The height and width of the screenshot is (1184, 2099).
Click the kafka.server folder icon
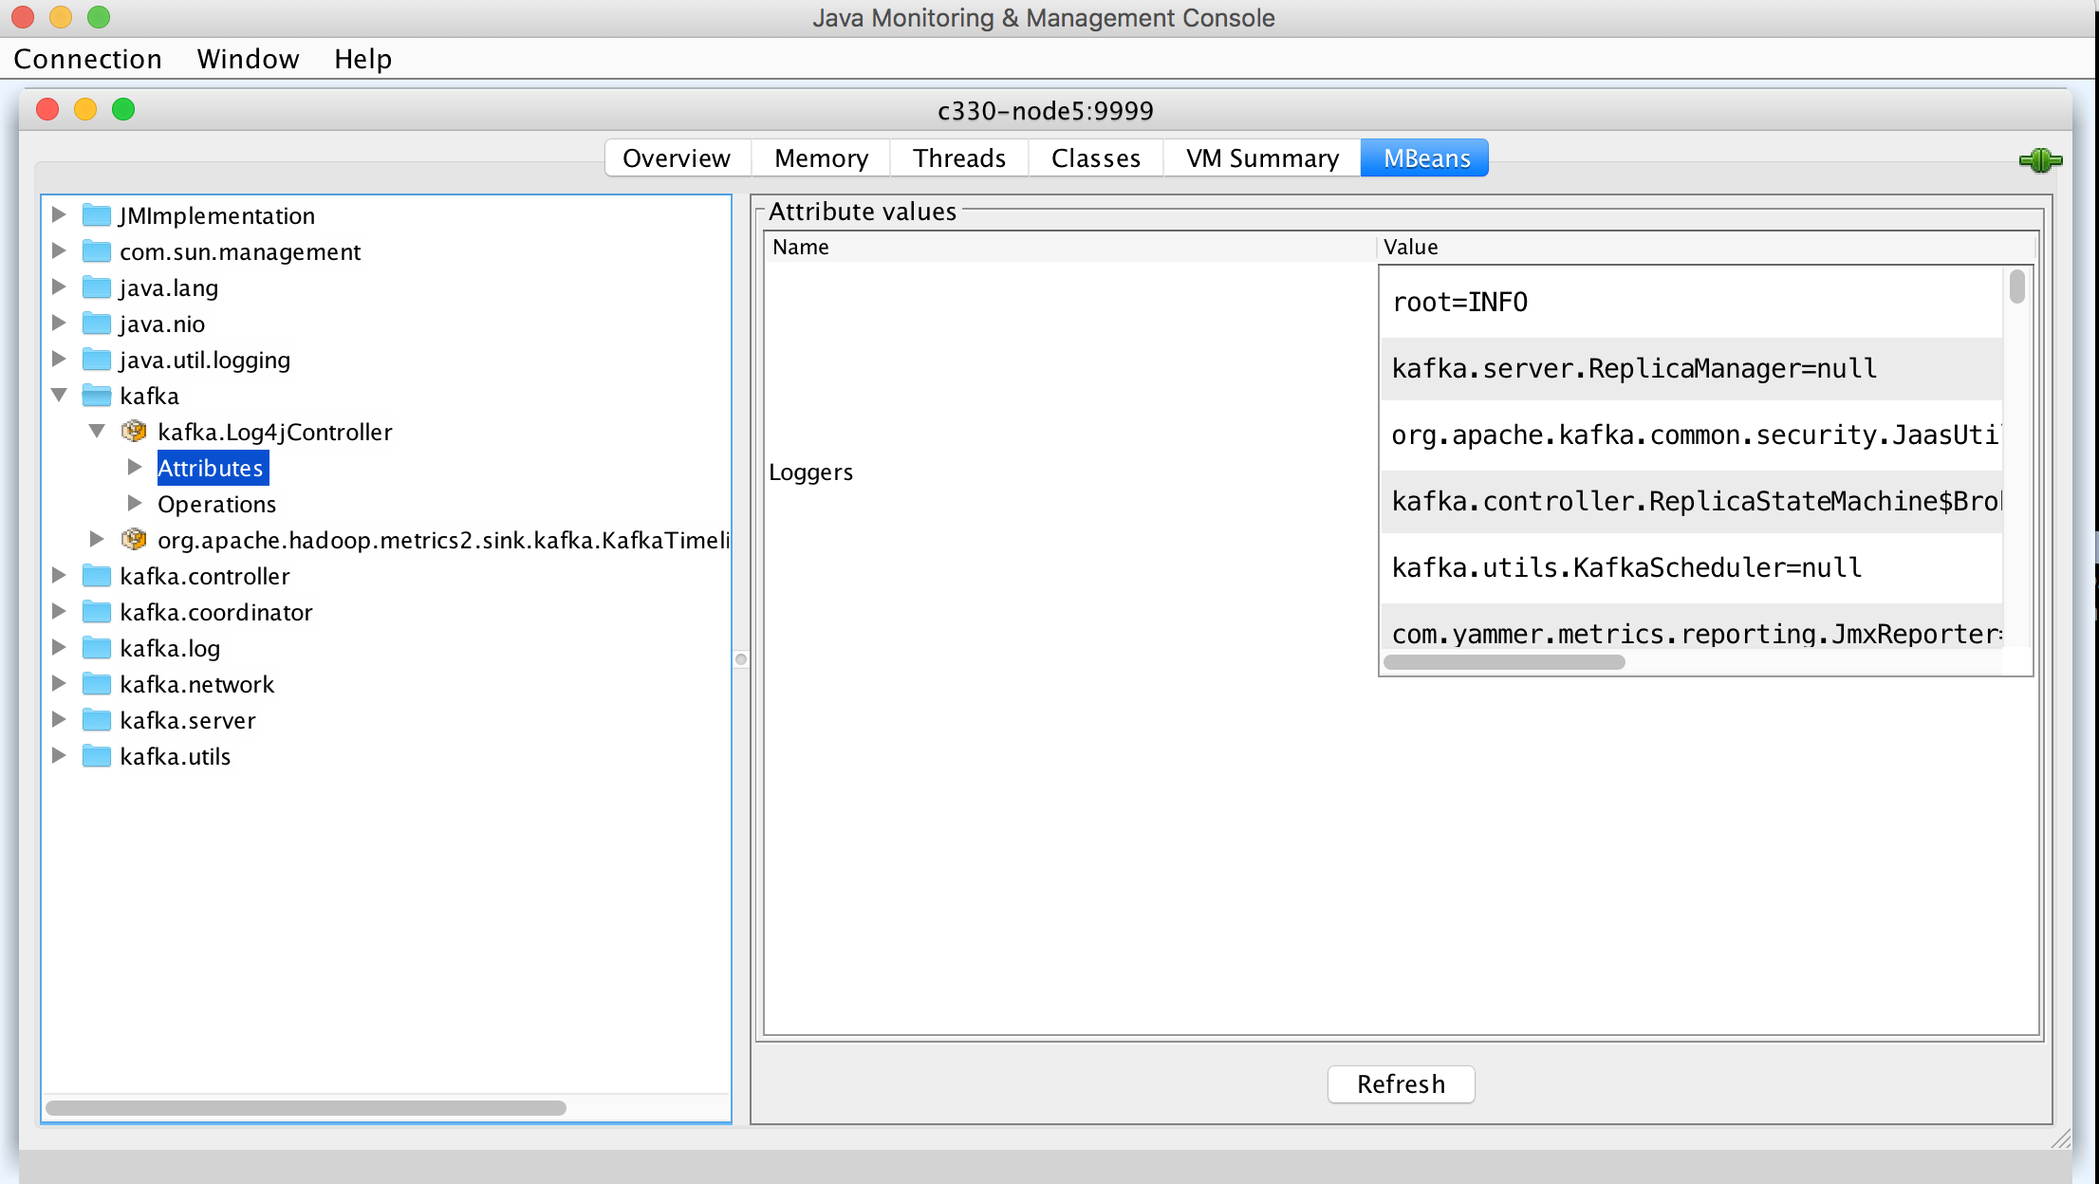[97, 720]
